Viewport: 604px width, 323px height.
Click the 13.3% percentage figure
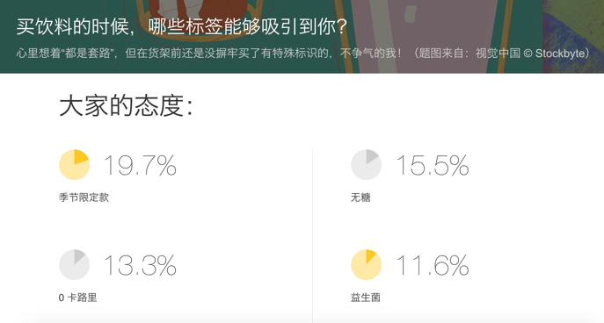click(140, 265)
